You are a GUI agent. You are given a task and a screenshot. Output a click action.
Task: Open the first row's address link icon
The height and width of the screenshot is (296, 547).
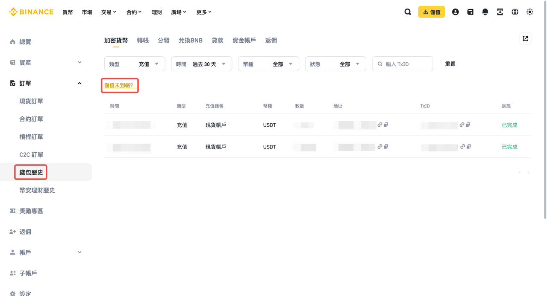tap(379, 125)
